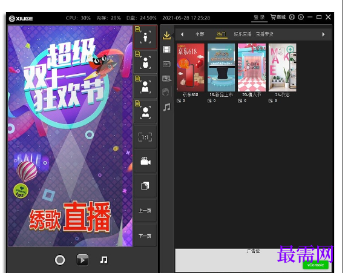Select the 18-新品上市 template thumbnail

[x=221, y=67]
